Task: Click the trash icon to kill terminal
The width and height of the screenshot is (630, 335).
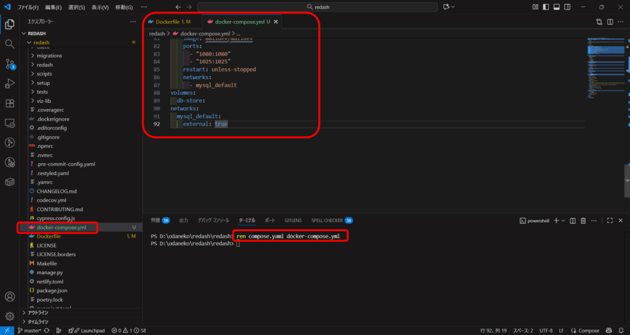Action: 583,220
